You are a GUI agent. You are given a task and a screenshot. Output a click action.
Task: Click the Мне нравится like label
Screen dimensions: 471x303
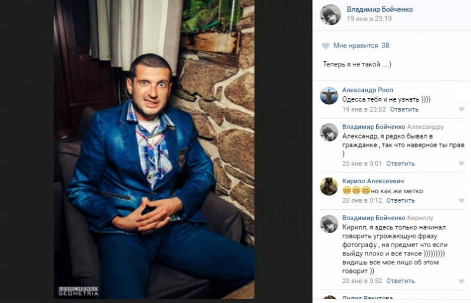pos(356,46)
